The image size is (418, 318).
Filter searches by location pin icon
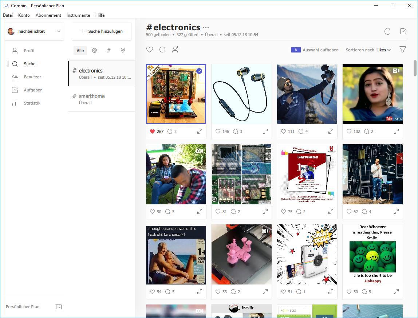click(123, 51)
